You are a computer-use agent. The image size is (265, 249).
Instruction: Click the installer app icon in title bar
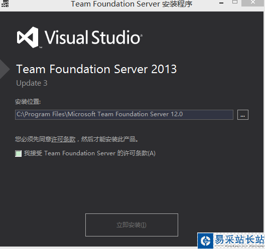coord(5,4)
